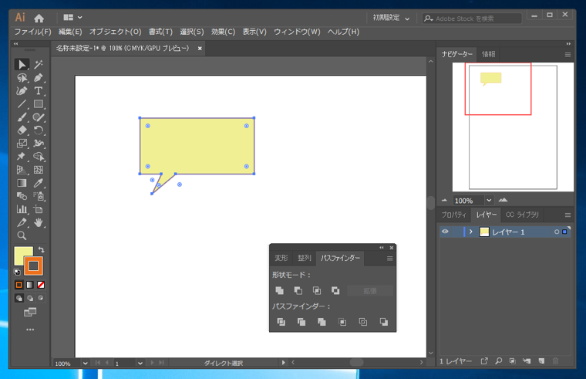This screenshot has width=586, height=379.
Task: Click the stroke color swatch
Action: point(33,266)
